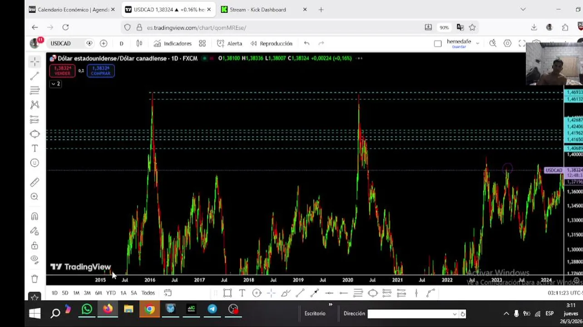Open the go-to-date calendar icon
The width and height of the screenshot is (583, 327).
tap(168, 293)
